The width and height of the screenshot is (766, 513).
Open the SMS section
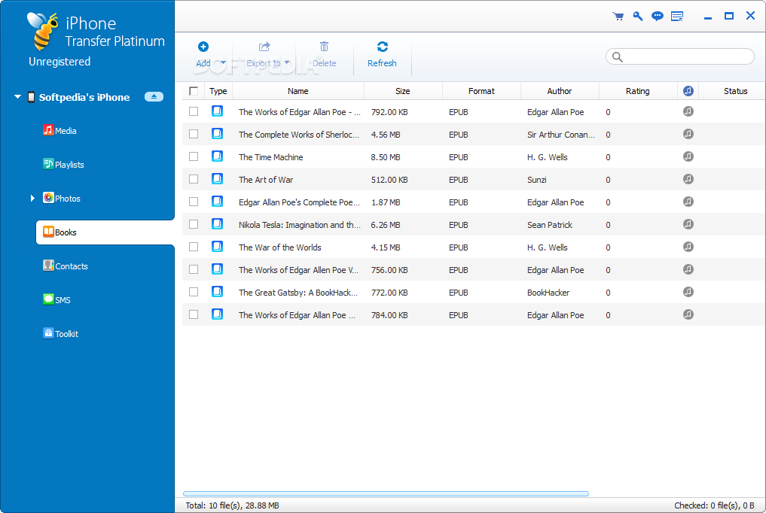tap(56, 299)
